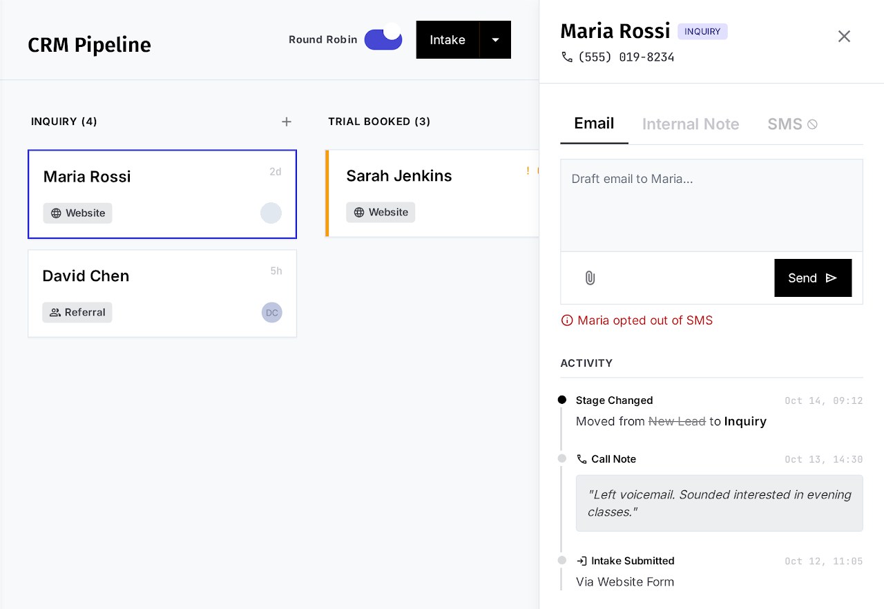Click the struck-through "New Lead" stage text
Screen dimensions: 884x609
(677, 421)
